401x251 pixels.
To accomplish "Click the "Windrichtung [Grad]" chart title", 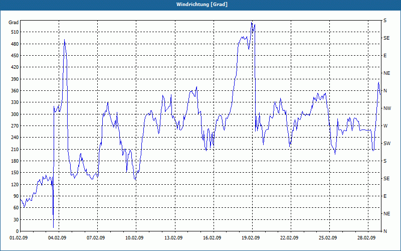I will 202,5.
